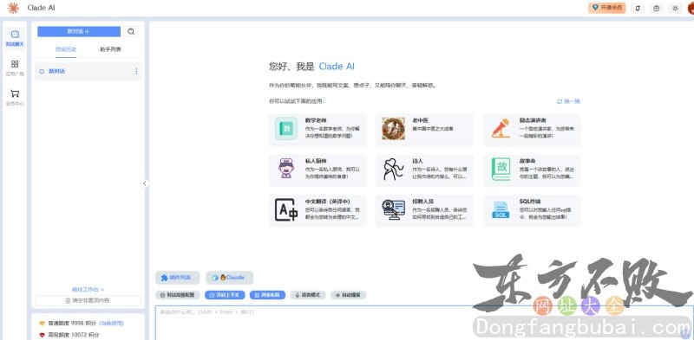The width and height of the screenshot is (694, 340).
Task: Click the Clade AI title in header
Action: click(41, 8)
